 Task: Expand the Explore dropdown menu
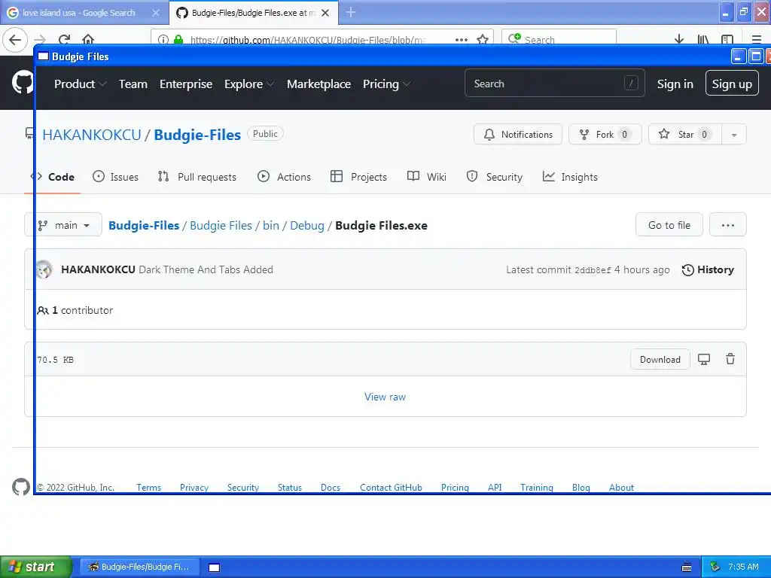coord(249,84)
